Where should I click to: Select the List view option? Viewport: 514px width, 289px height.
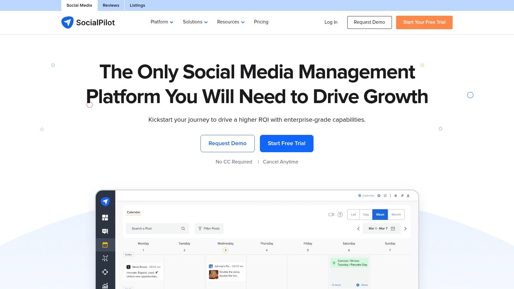point(353,214)
